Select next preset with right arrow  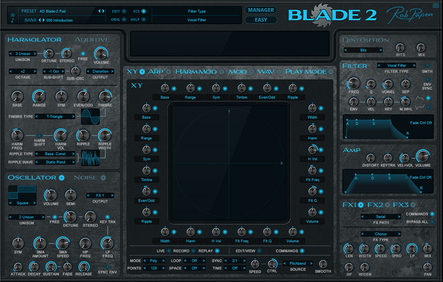[x=103, y=11]
